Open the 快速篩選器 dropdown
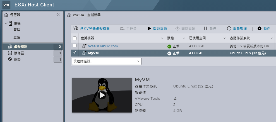 click(107, 61)
